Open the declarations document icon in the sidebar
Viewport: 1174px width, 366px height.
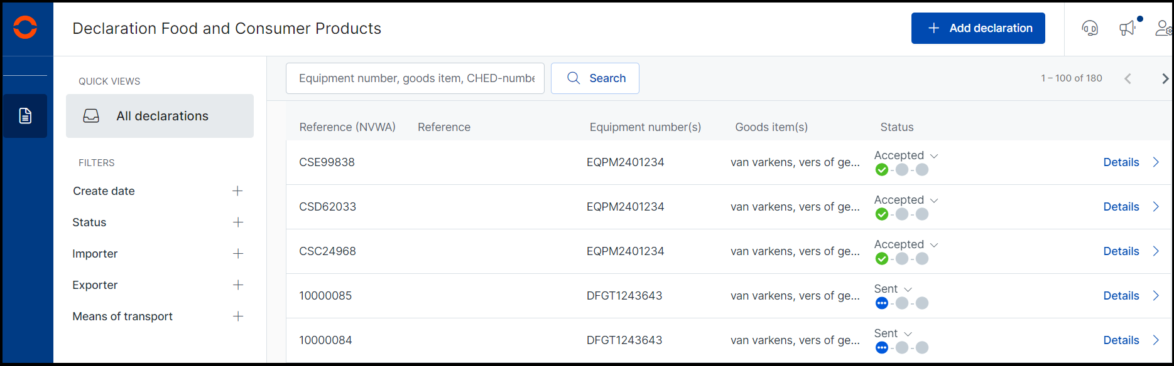[x=25, y=116]
